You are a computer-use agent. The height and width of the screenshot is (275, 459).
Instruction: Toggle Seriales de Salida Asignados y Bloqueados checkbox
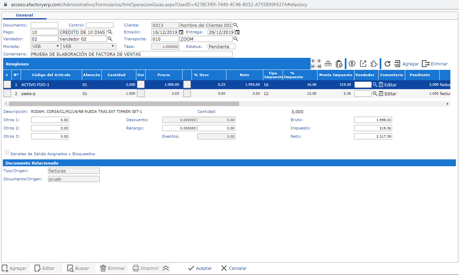click(7, 152)
